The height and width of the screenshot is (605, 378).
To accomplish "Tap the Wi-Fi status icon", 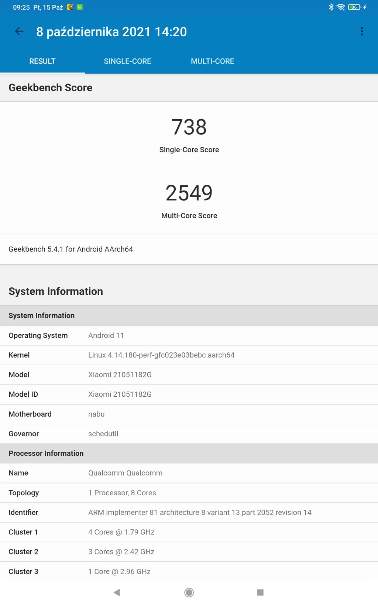I will 341,7.
